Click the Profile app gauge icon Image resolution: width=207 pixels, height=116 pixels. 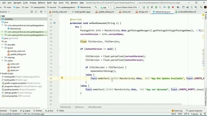pyautogui.click(x=165, y=7)
